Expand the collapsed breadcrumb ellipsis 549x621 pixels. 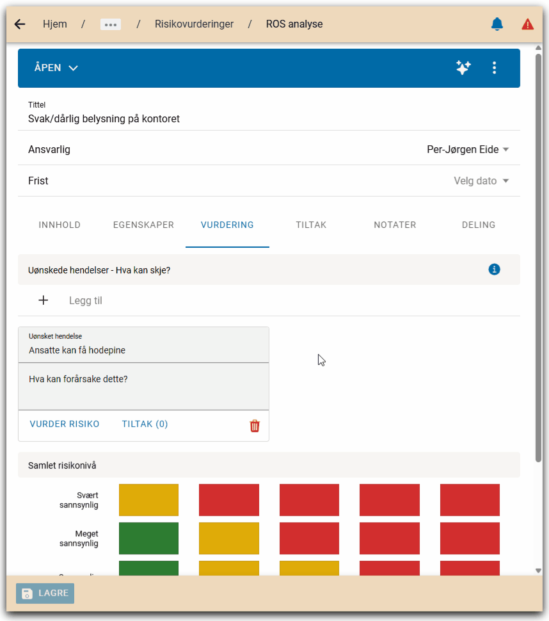(x=111, y=24)
